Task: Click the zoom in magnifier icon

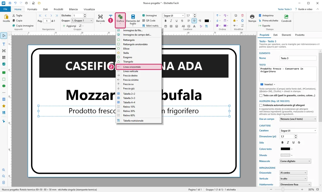Action: point(4,170)
